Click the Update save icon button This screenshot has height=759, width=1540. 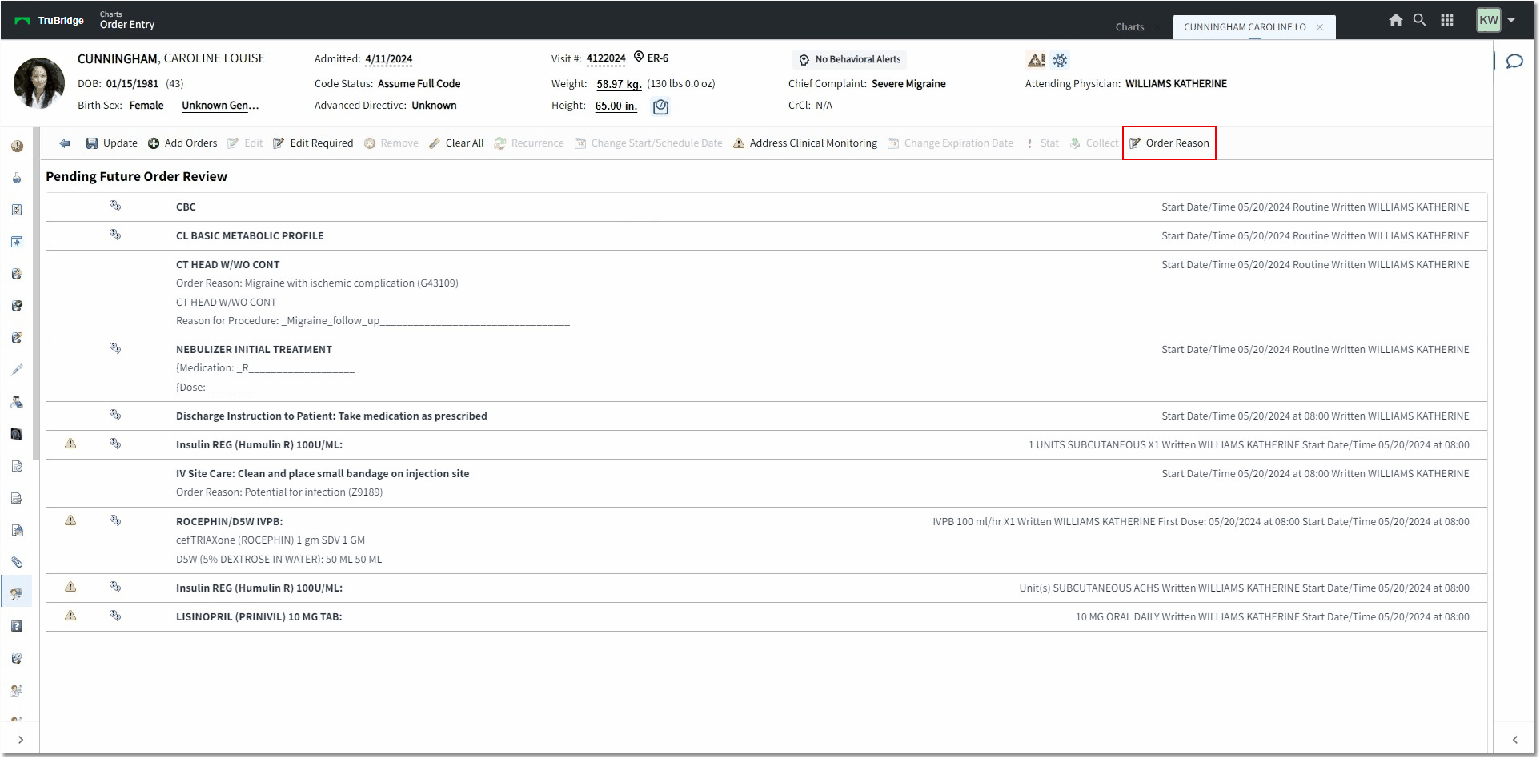point(111,143)
